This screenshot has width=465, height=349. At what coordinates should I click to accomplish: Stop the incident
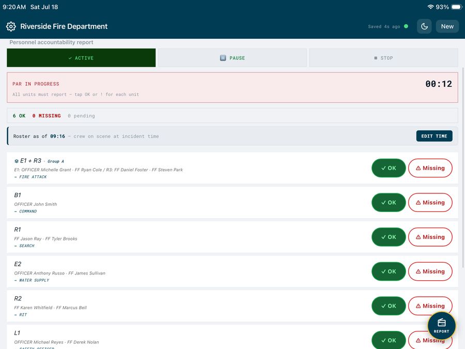click(383, 58)
